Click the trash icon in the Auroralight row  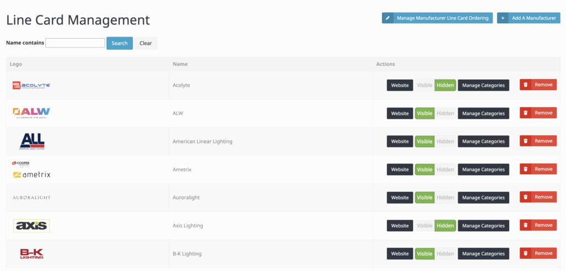526,197
